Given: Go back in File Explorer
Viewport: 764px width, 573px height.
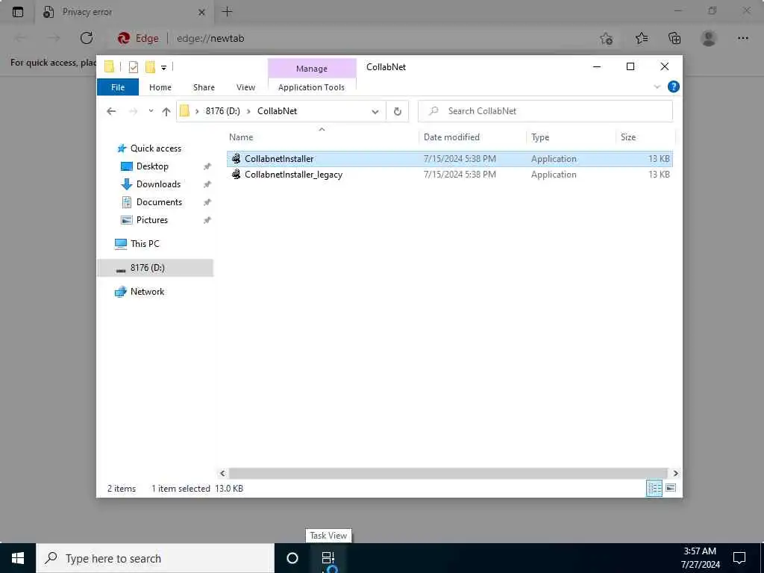Looking at the screenshot, I should 112,111.
